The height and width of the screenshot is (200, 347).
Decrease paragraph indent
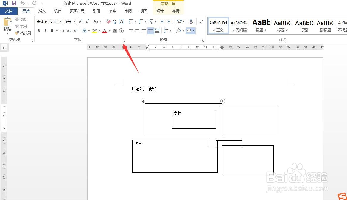tap(163, 21)
